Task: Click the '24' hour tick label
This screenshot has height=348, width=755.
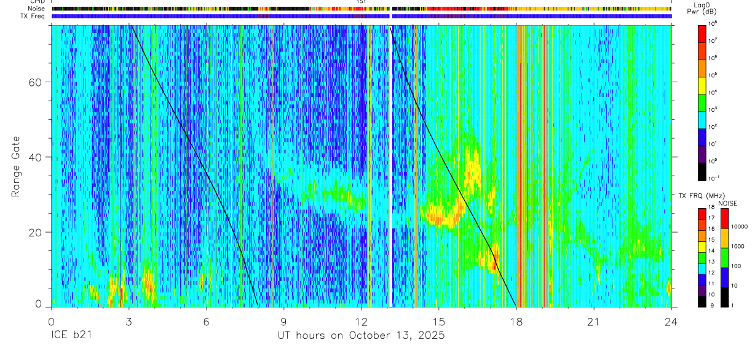Action: pyautogui.click(x=671, y=321)
